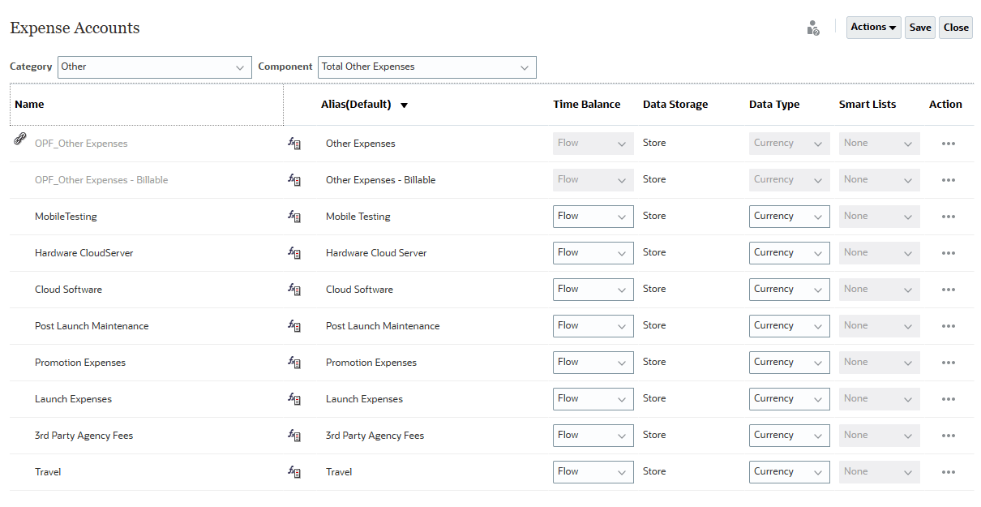Open Data Type dropdown for Promotion Expenses
The image size is (981, 507).
tap(790, 363)
